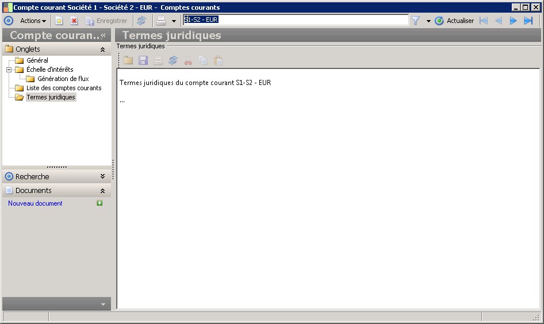Select Liste des comptes courants item
This screenshot has width=544, height=324.
pos(64,88)
